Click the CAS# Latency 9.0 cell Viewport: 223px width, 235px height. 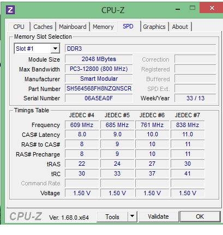pyautogui.click(x=117, y=134)
